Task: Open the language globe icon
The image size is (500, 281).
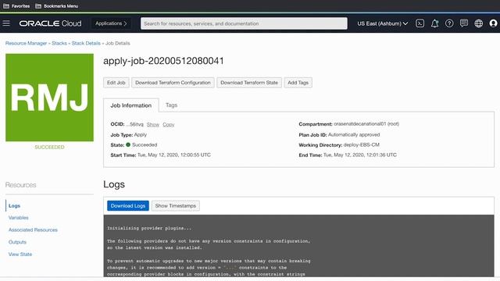Action: (479, 23)
